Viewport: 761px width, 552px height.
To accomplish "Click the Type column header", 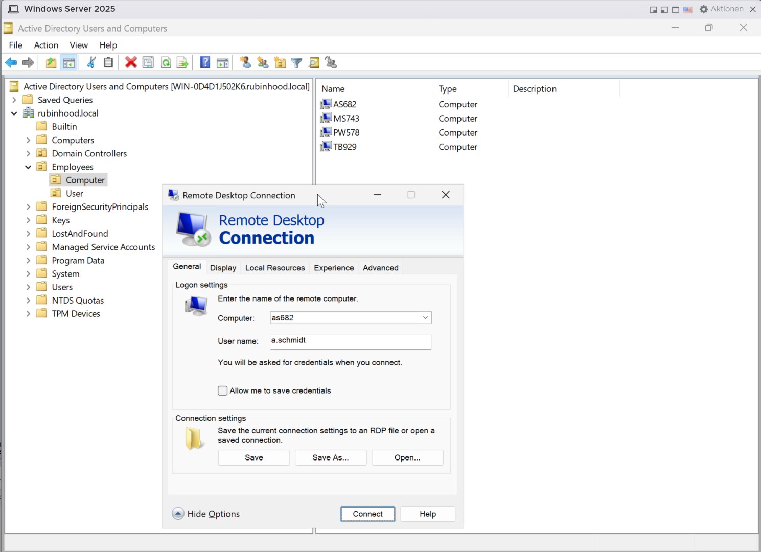I will [471, 89].
